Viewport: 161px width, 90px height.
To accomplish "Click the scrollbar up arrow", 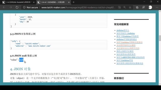I will point(160,11).
